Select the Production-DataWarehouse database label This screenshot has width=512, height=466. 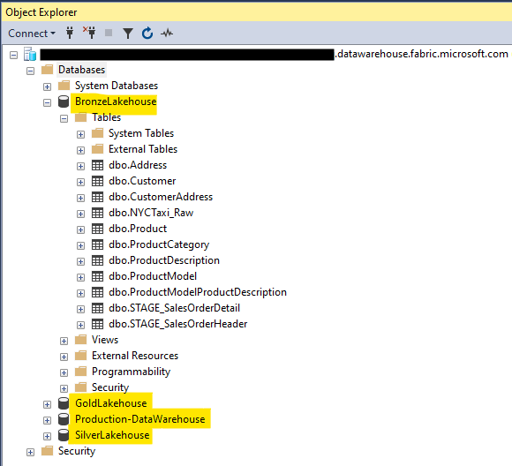pos(140,419)
